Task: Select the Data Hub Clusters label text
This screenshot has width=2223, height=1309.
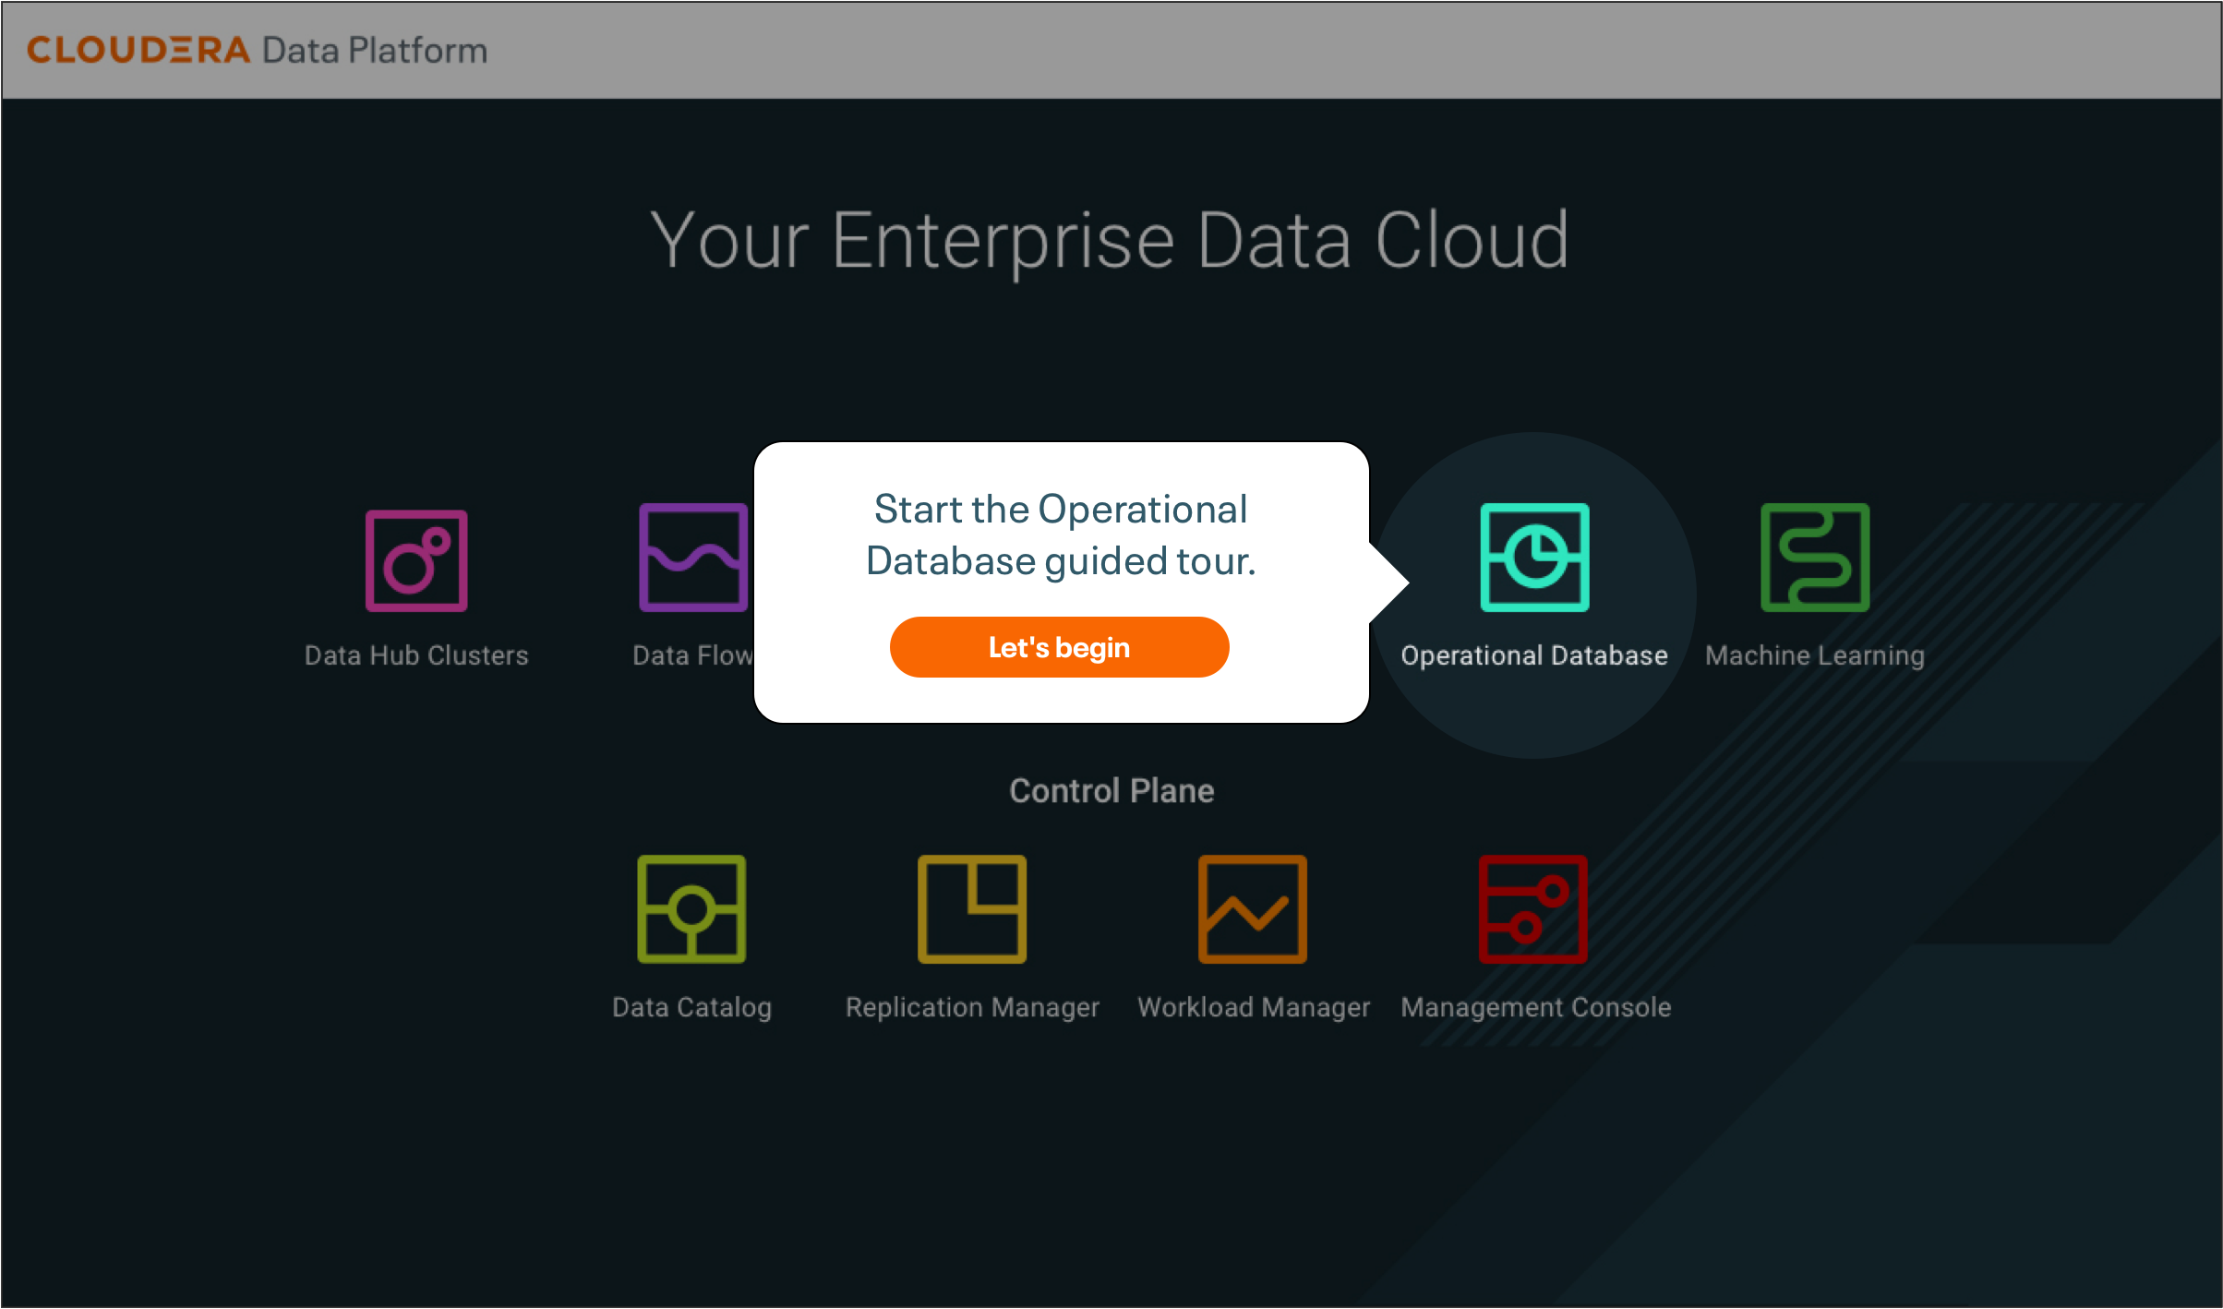Action: 416,655
